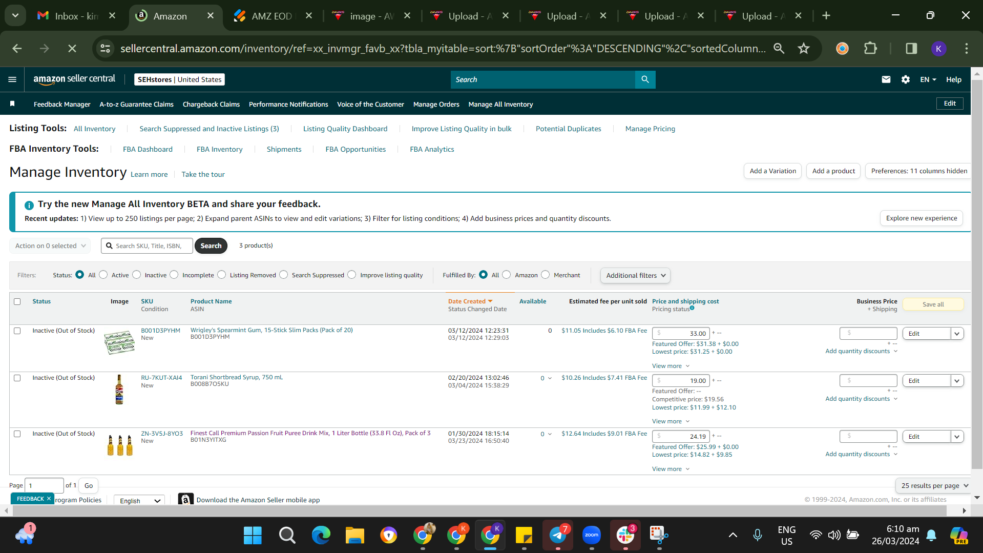The width and height of the screenshot is (983, 553).
Task: Expand the Additional filters dropdown
Action: click(x=635, y=275)
